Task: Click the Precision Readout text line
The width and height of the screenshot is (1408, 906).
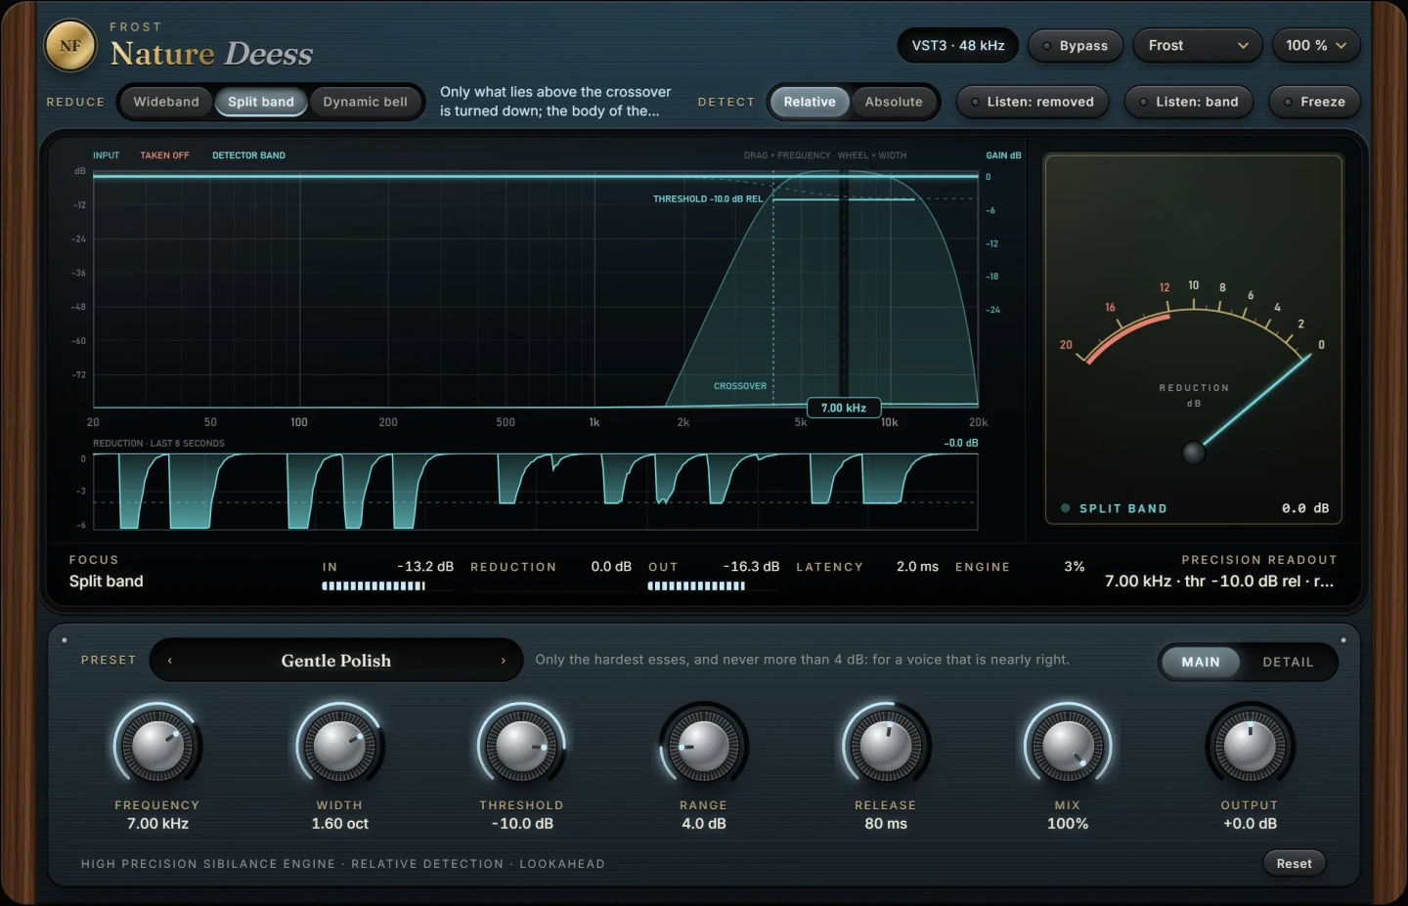Action: 1219,582
